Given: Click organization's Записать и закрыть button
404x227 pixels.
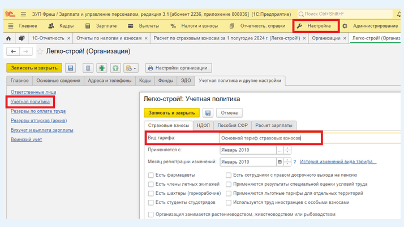Looking at the screenshot, I should click(x=35, y=68).
